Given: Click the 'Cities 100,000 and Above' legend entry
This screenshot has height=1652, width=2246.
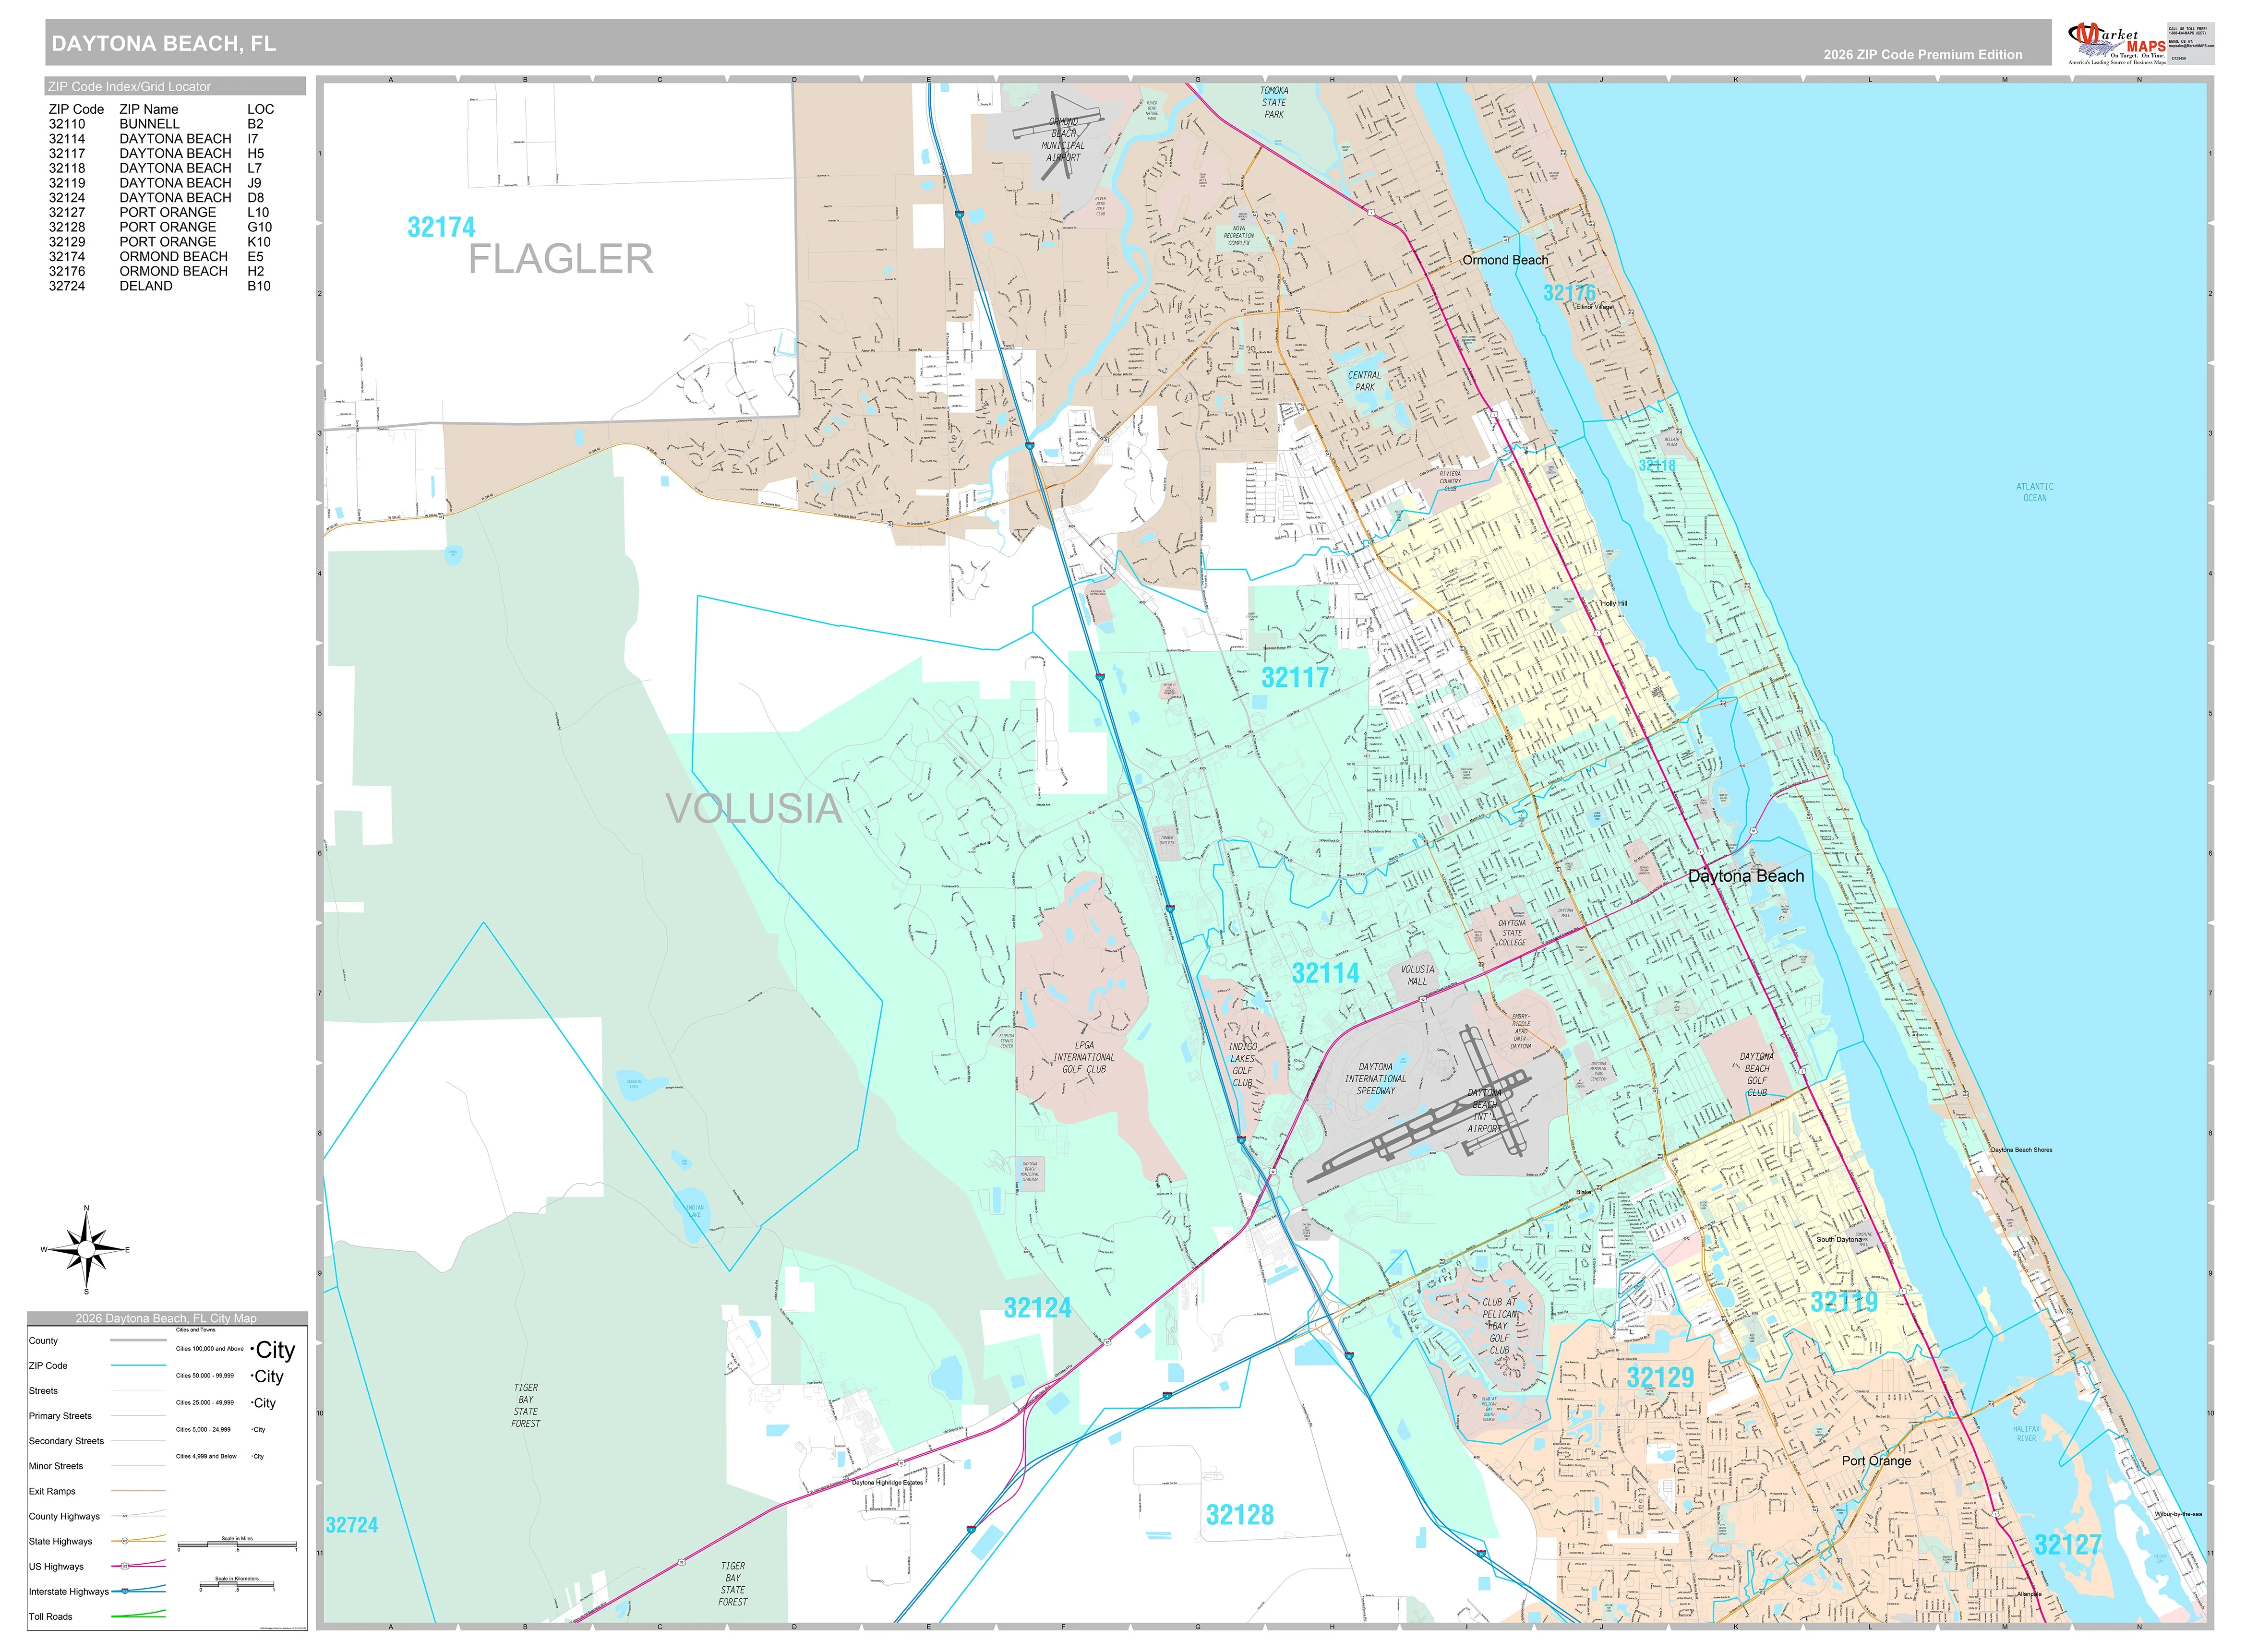Looking at the screenshot, I should (210, 1349).
